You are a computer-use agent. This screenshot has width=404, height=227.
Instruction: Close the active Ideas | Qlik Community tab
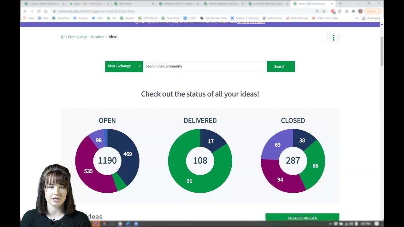(332, 4)
